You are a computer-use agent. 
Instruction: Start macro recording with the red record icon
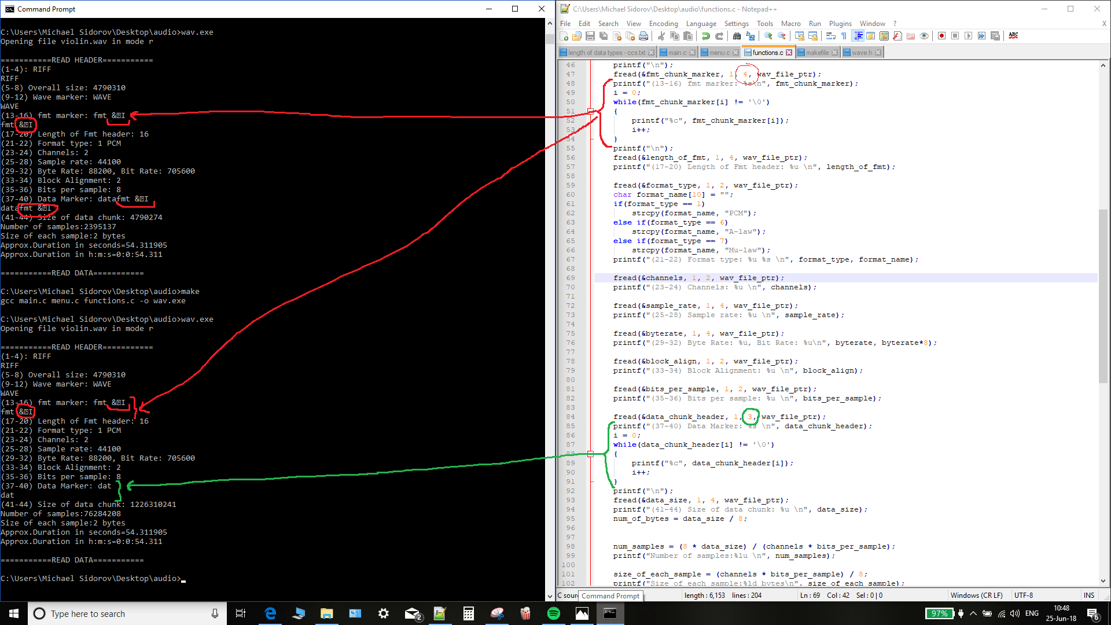(x=941, y=36)
